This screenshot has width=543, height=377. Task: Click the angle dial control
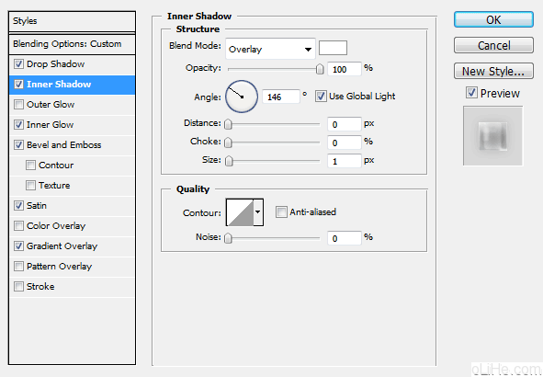click(x=242, y=97)
